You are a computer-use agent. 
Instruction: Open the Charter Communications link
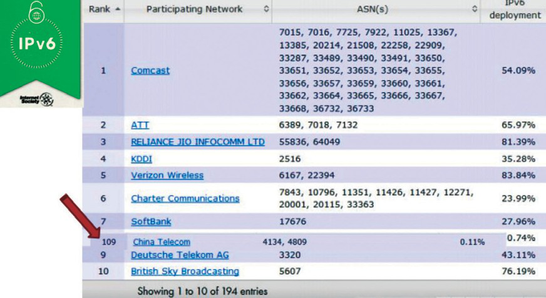[x=185, y=198]
